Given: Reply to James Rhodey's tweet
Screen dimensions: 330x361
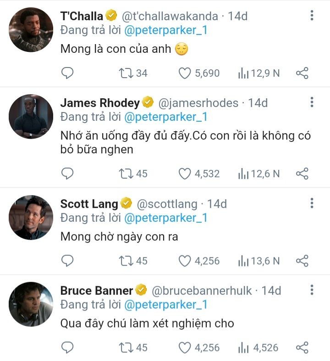Looking at the screenshot, I should pyautogui.click(x=67, y=173).
